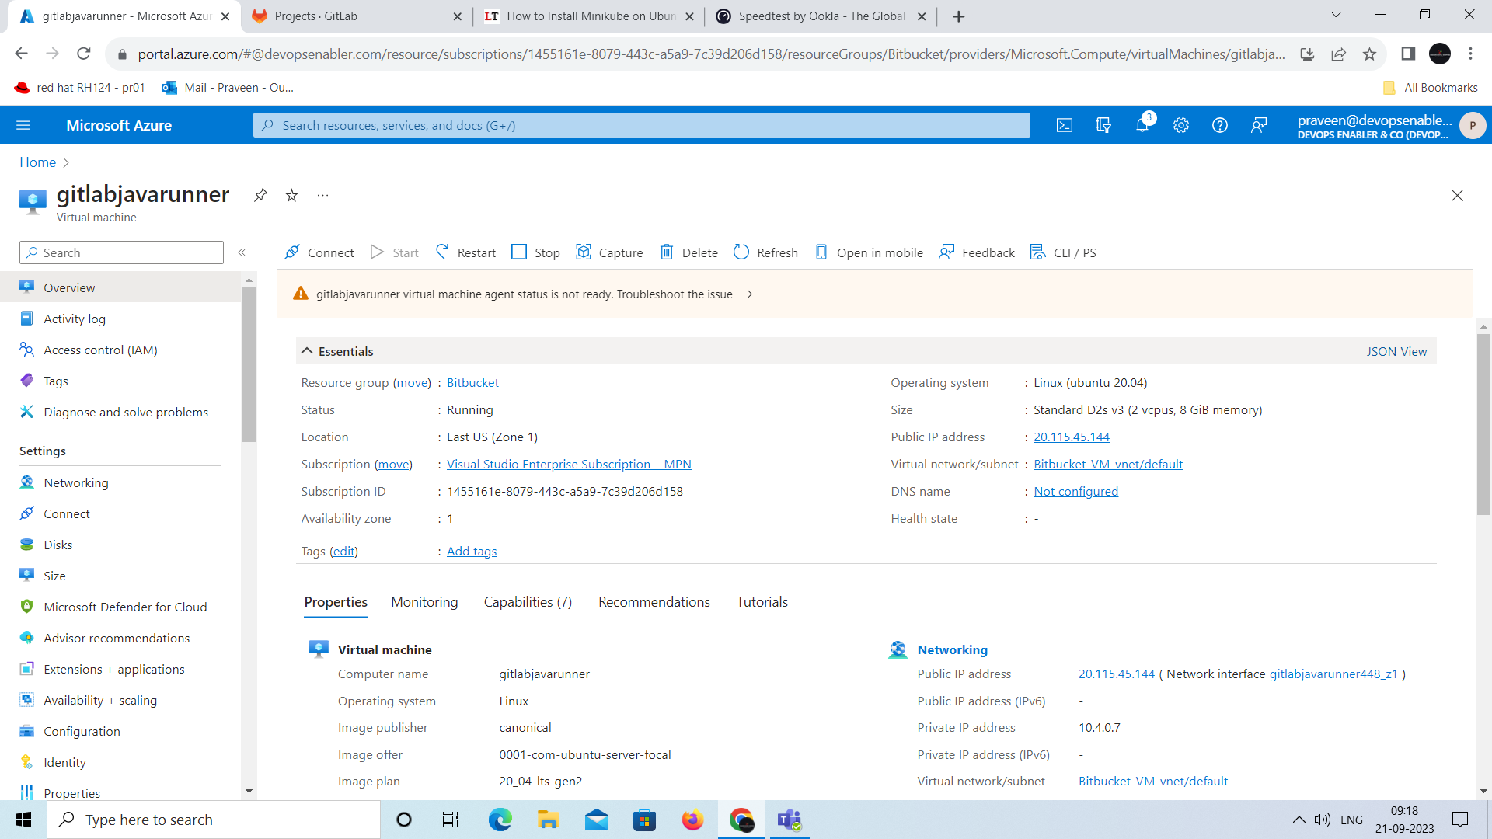Viewport: 1492px width, 839px height.
Task: Open Extensions + applications in sidebar
Action: point(114,669)
